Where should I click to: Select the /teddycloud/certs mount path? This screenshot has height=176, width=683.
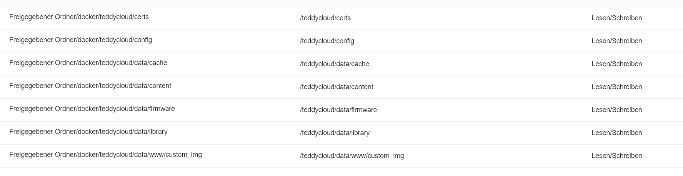(x=325, y=18)
